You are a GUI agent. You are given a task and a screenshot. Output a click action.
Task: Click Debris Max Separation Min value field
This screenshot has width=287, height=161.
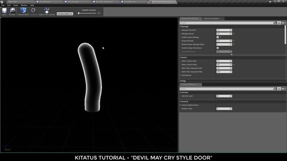click(x=224, y=68)
